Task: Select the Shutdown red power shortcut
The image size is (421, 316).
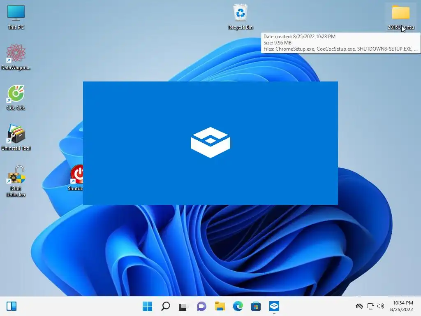Action: click(76, 178)
